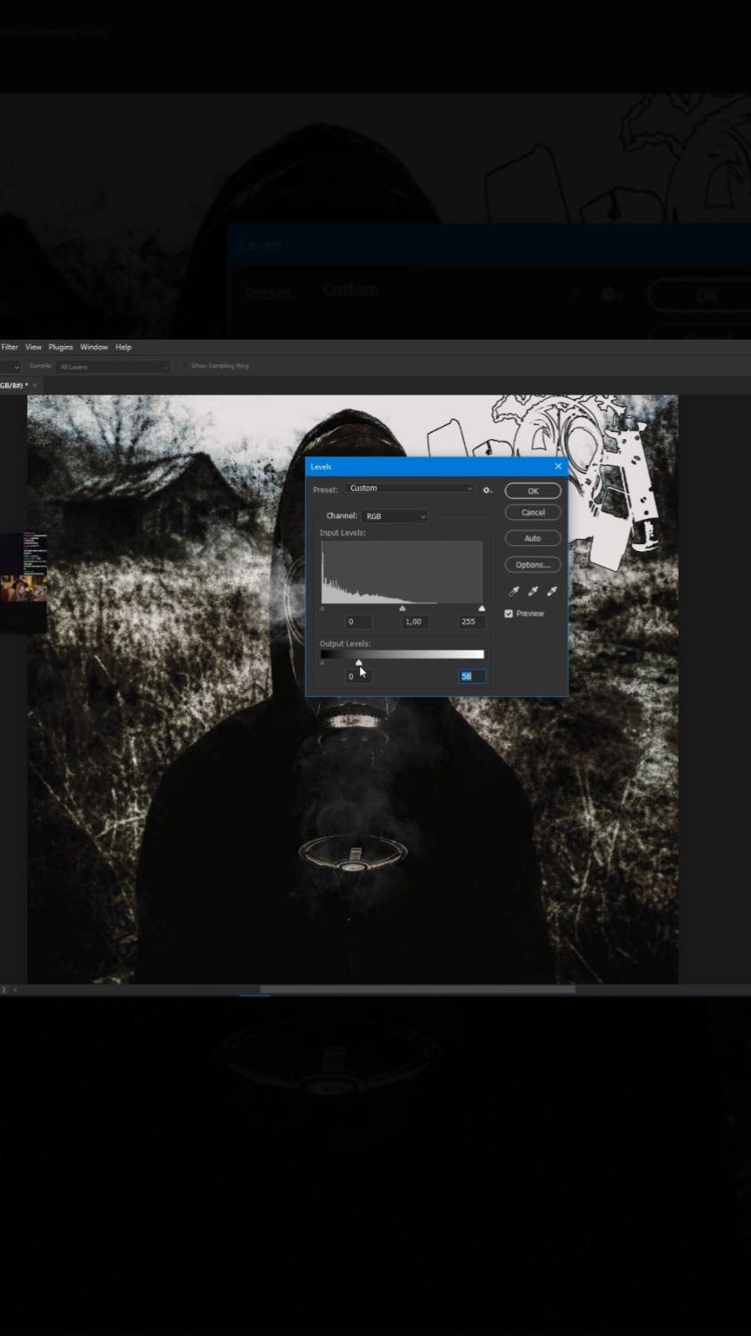751x1336 pixels.
Task: Open the Sample dropdown showing All Layers
Action: [113, 366]
